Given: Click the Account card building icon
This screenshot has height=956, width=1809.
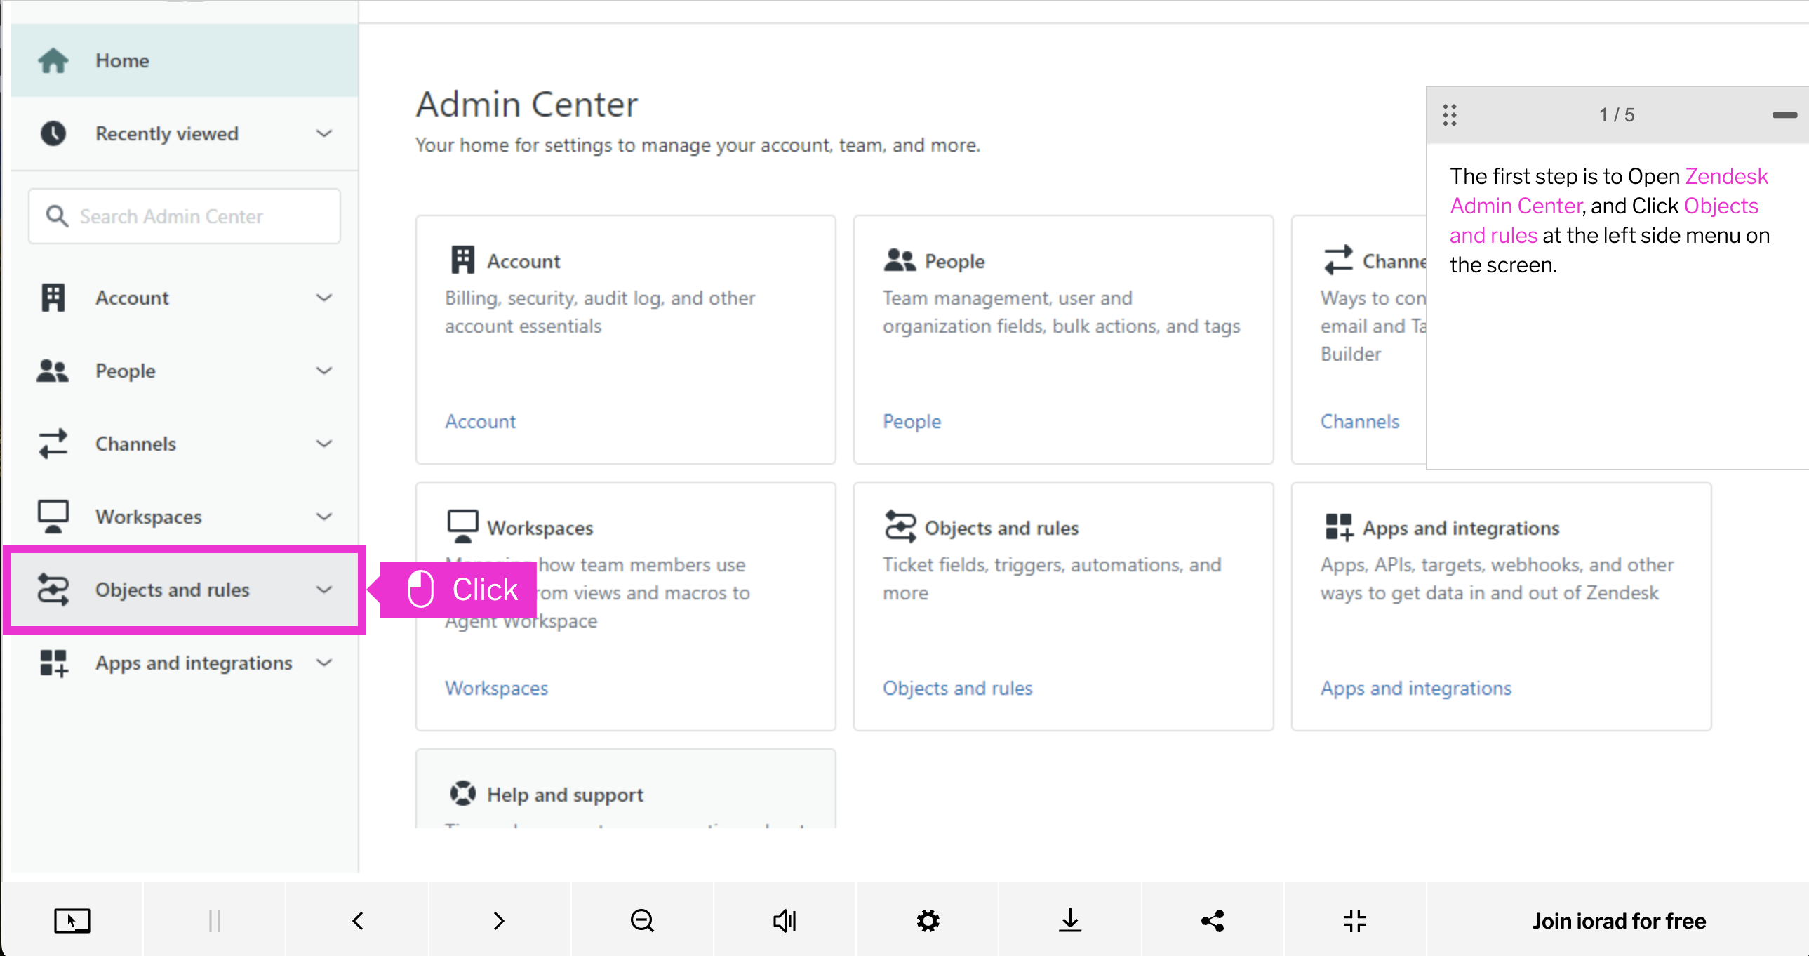Looking at the screenshot, I should pos(463,260).
